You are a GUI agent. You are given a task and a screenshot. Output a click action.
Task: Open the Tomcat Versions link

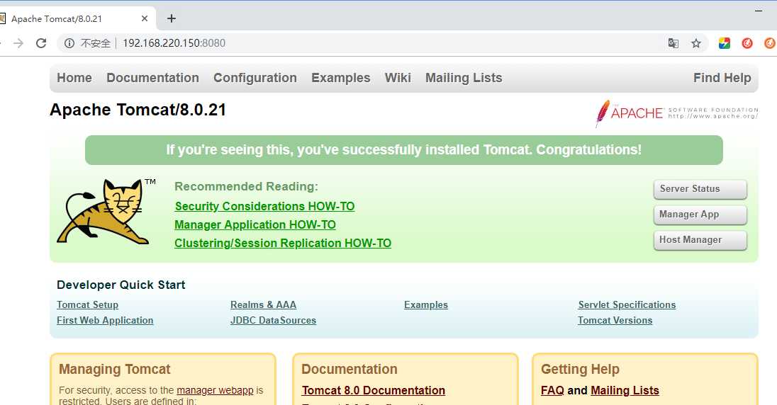(x=615, y=320)
